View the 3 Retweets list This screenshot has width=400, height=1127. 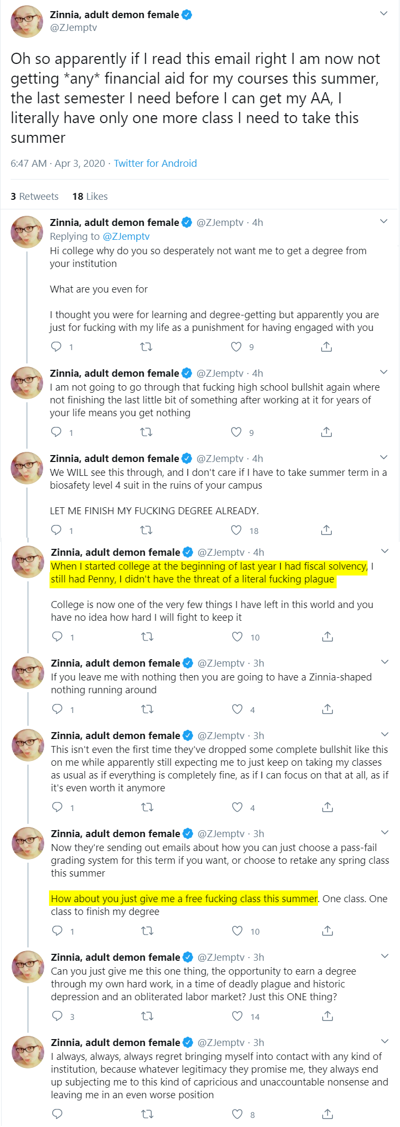[x=35, y=197]
